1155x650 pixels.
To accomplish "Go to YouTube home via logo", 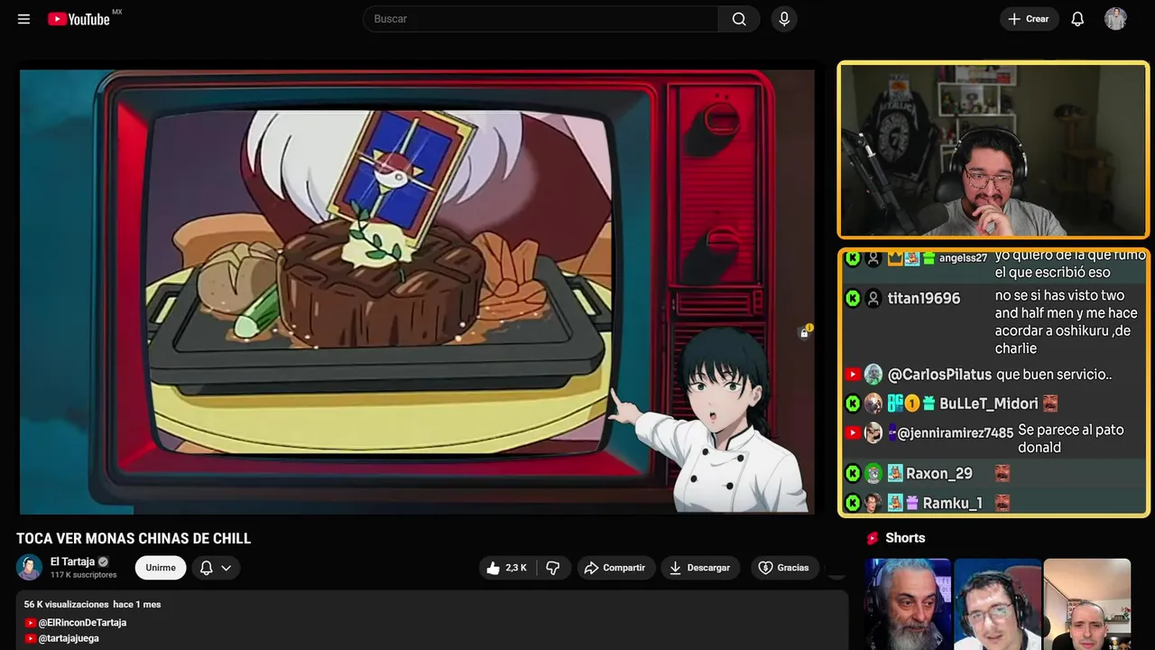I will click(79, 19).
